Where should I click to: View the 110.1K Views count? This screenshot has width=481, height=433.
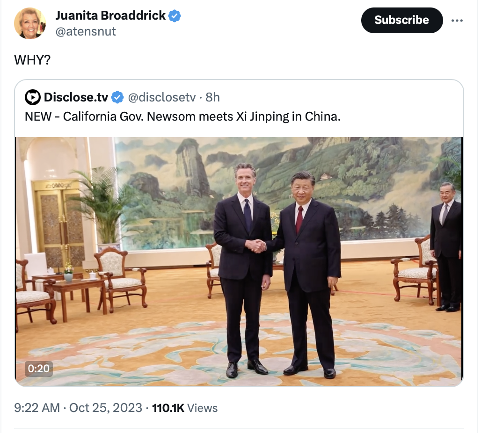point(185,408)
